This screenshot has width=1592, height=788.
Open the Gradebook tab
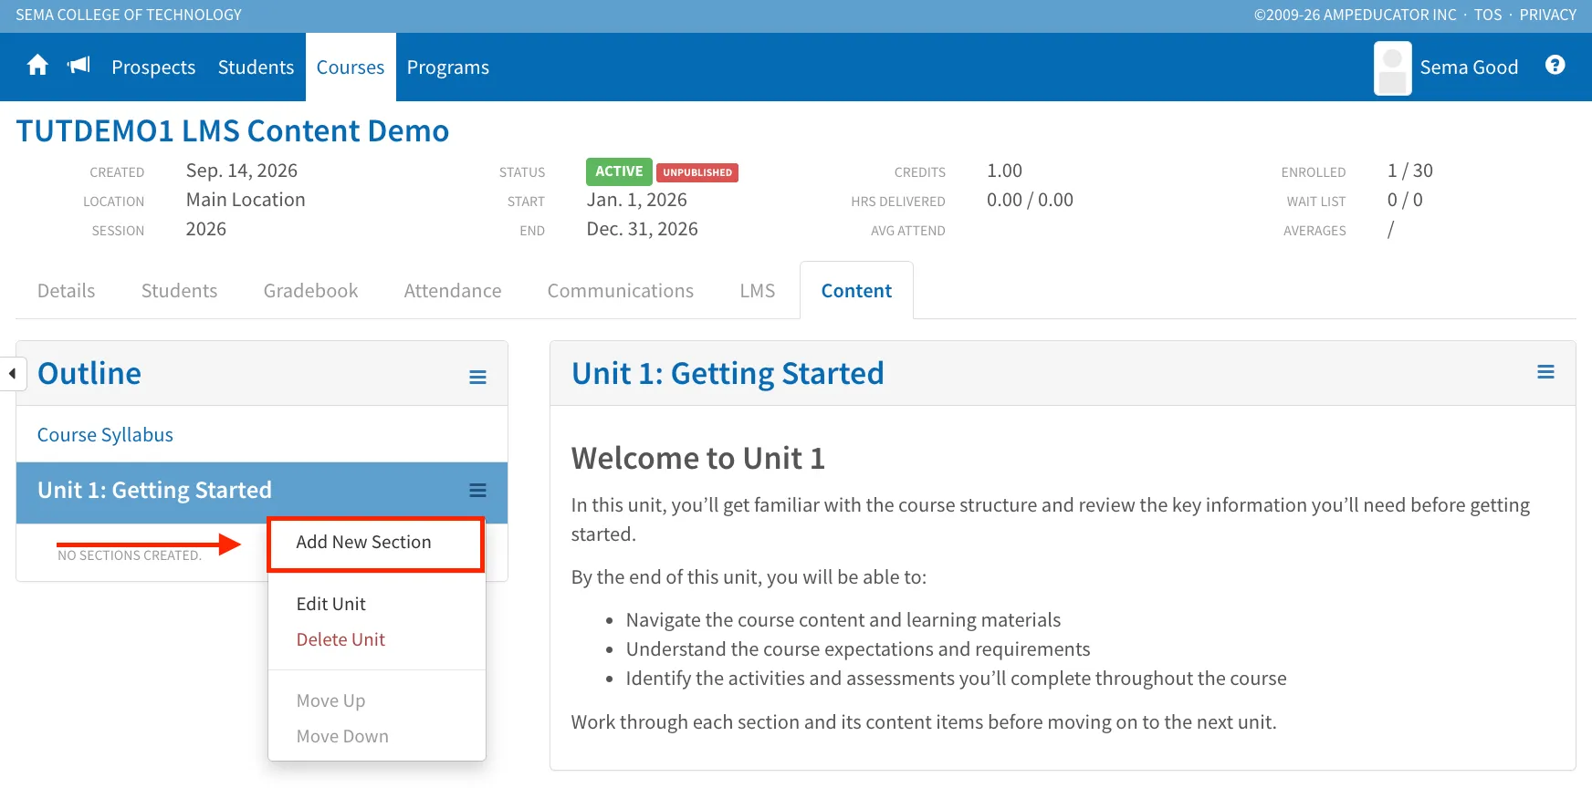311,291
